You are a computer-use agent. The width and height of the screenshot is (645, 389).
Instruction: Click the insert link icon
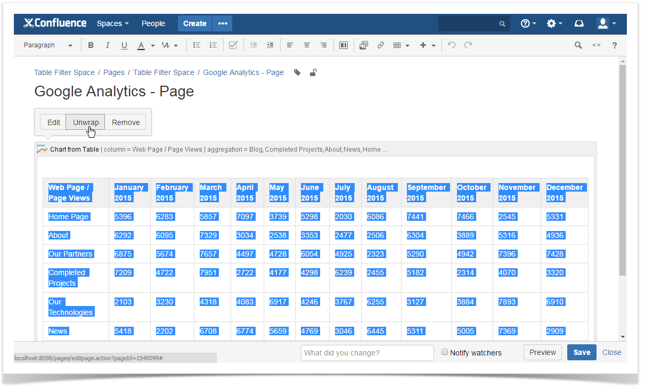380,46
